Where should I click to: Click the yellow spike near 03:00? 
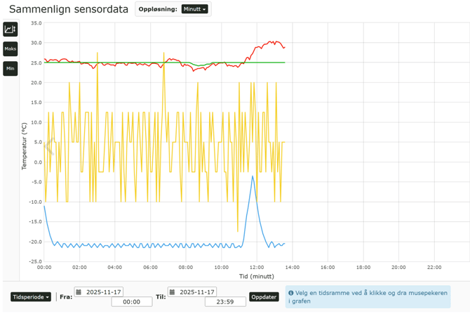pyautogui.click(x=97, y=53)
